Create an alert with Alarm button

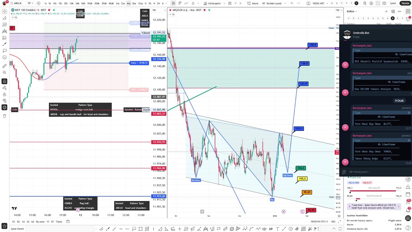[253, 3]
